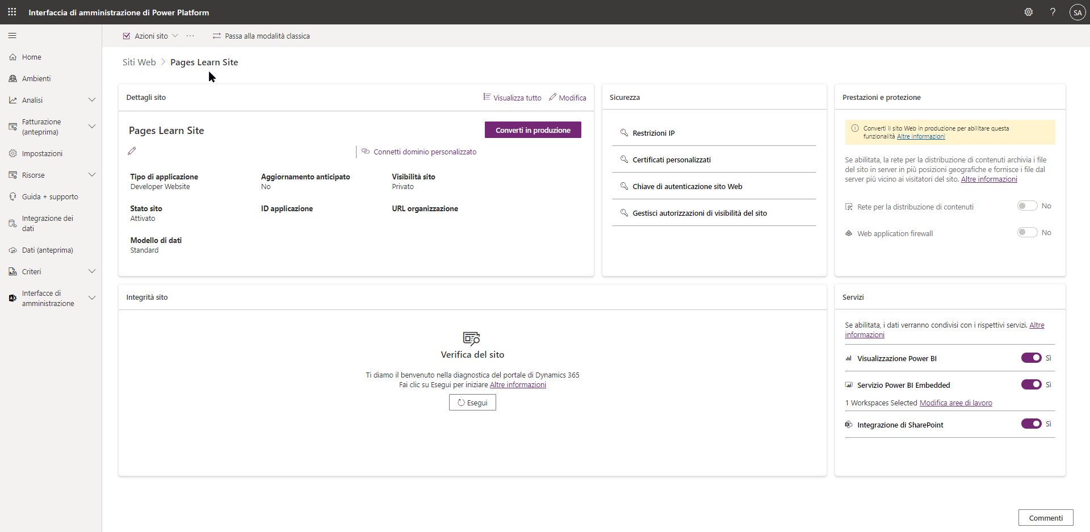Screen dimensions: 1090x532
Task: Click the Esegui button
Action: 472,403
